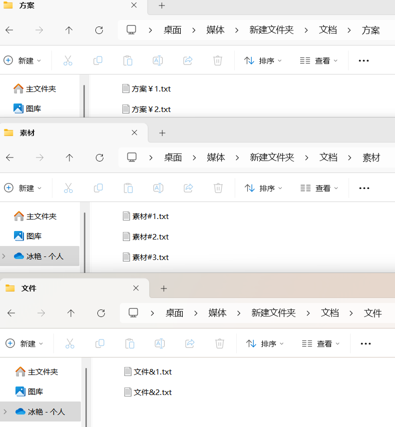This screenshot has height=427, width=395.
Task: Click Copy icon in 素材 window toolbar
Action: (x=98, y=188)
